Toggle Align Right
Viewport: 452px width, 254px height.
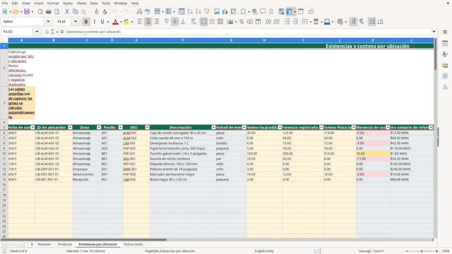click(156, 22)
